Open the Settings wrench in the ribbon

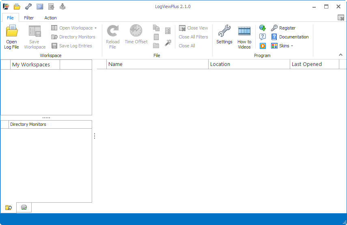pyautogui.click(x=224, y=35)
